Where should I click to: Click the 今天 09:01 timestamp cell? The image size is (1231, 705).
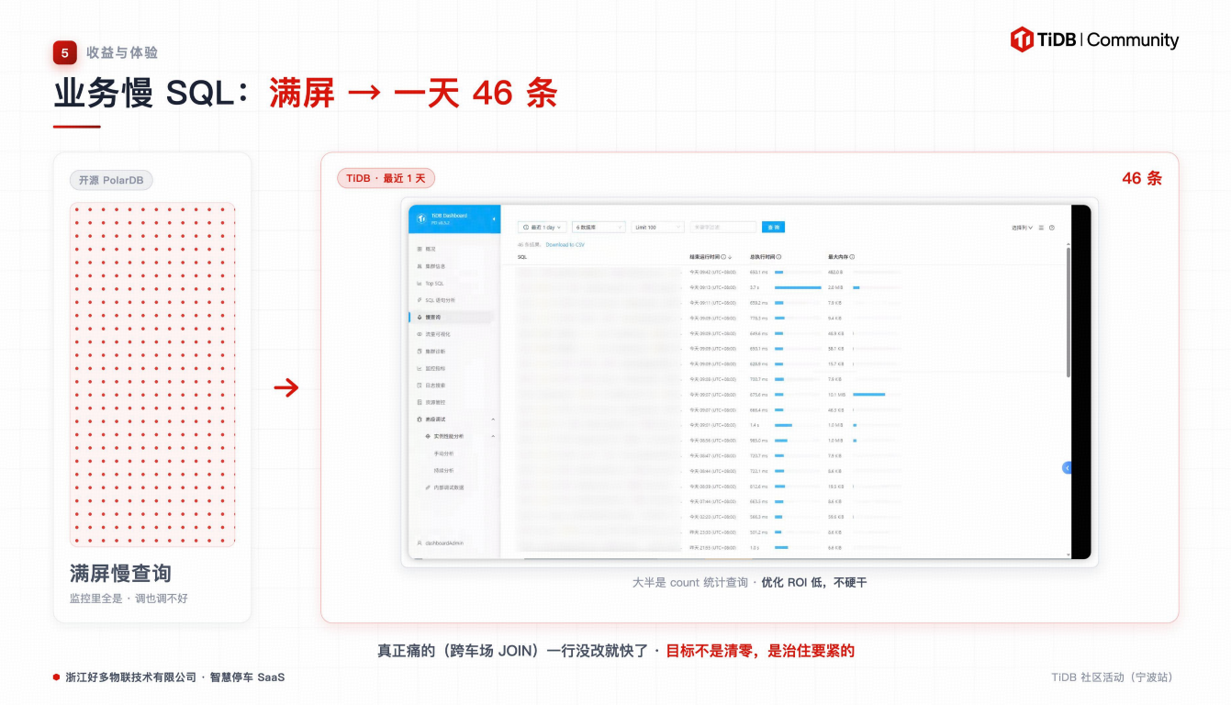[x=712, y=425]
